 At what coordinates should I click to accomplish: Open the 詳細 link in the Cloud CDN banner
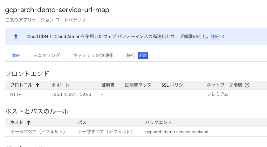coord(215,37)
